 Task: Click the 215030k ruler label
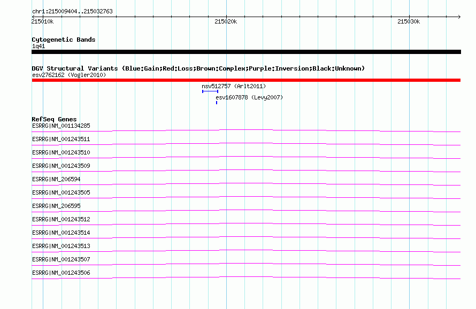pyautogui.click(x=409, y=21)
